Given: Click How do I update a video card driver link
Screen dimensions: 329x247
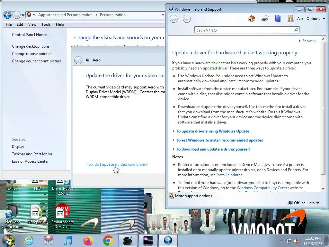Looking at the screenshot, I should (116, 164).
